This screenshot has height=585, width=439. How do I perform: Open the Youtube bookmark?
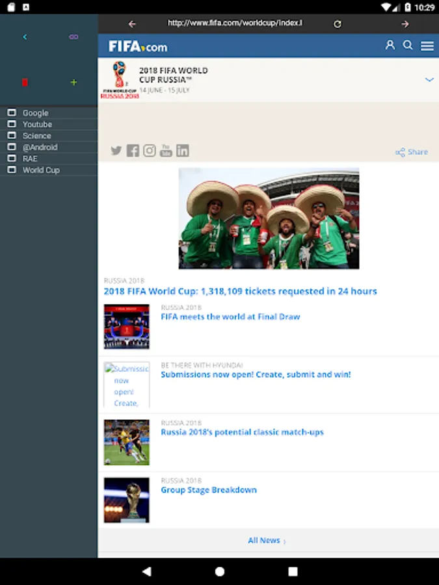(x=49, y=124)
